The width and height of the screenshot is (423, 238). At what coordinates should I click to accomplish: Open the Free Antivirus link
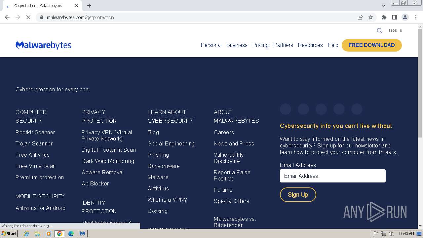[32, 155]
